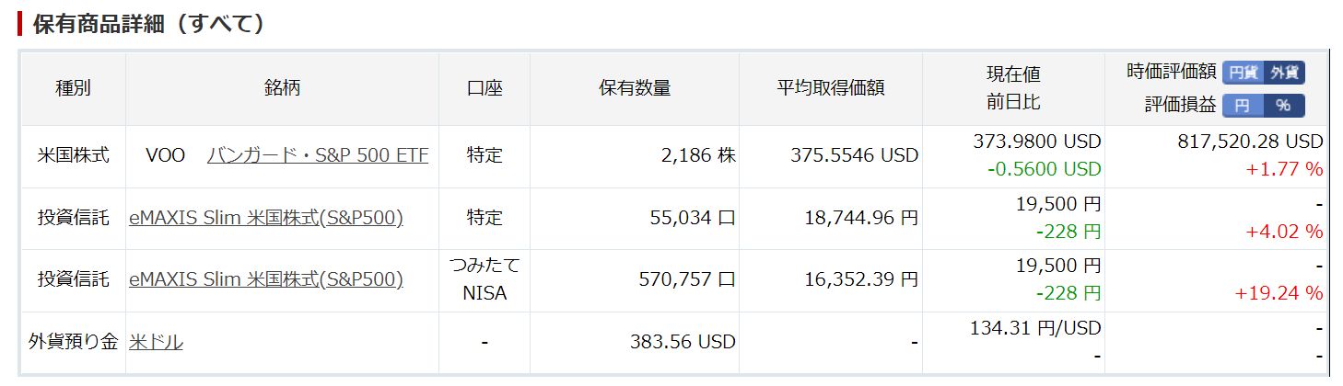Viewport: 1343px width, 386px height.
Task: Click the 口座 column header
Action: [485, 88]
